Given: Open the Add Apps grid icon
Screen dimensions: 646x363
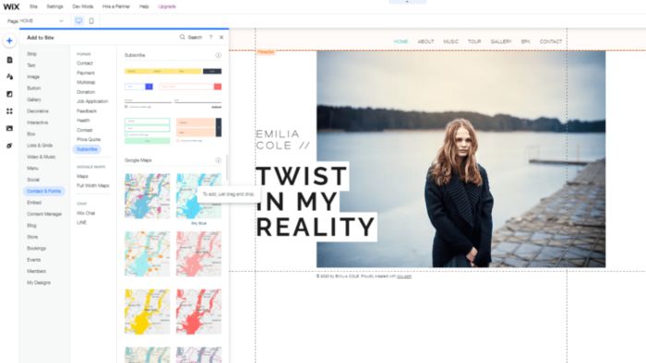Looking at the screenshot, I should (x=9, y=111).
